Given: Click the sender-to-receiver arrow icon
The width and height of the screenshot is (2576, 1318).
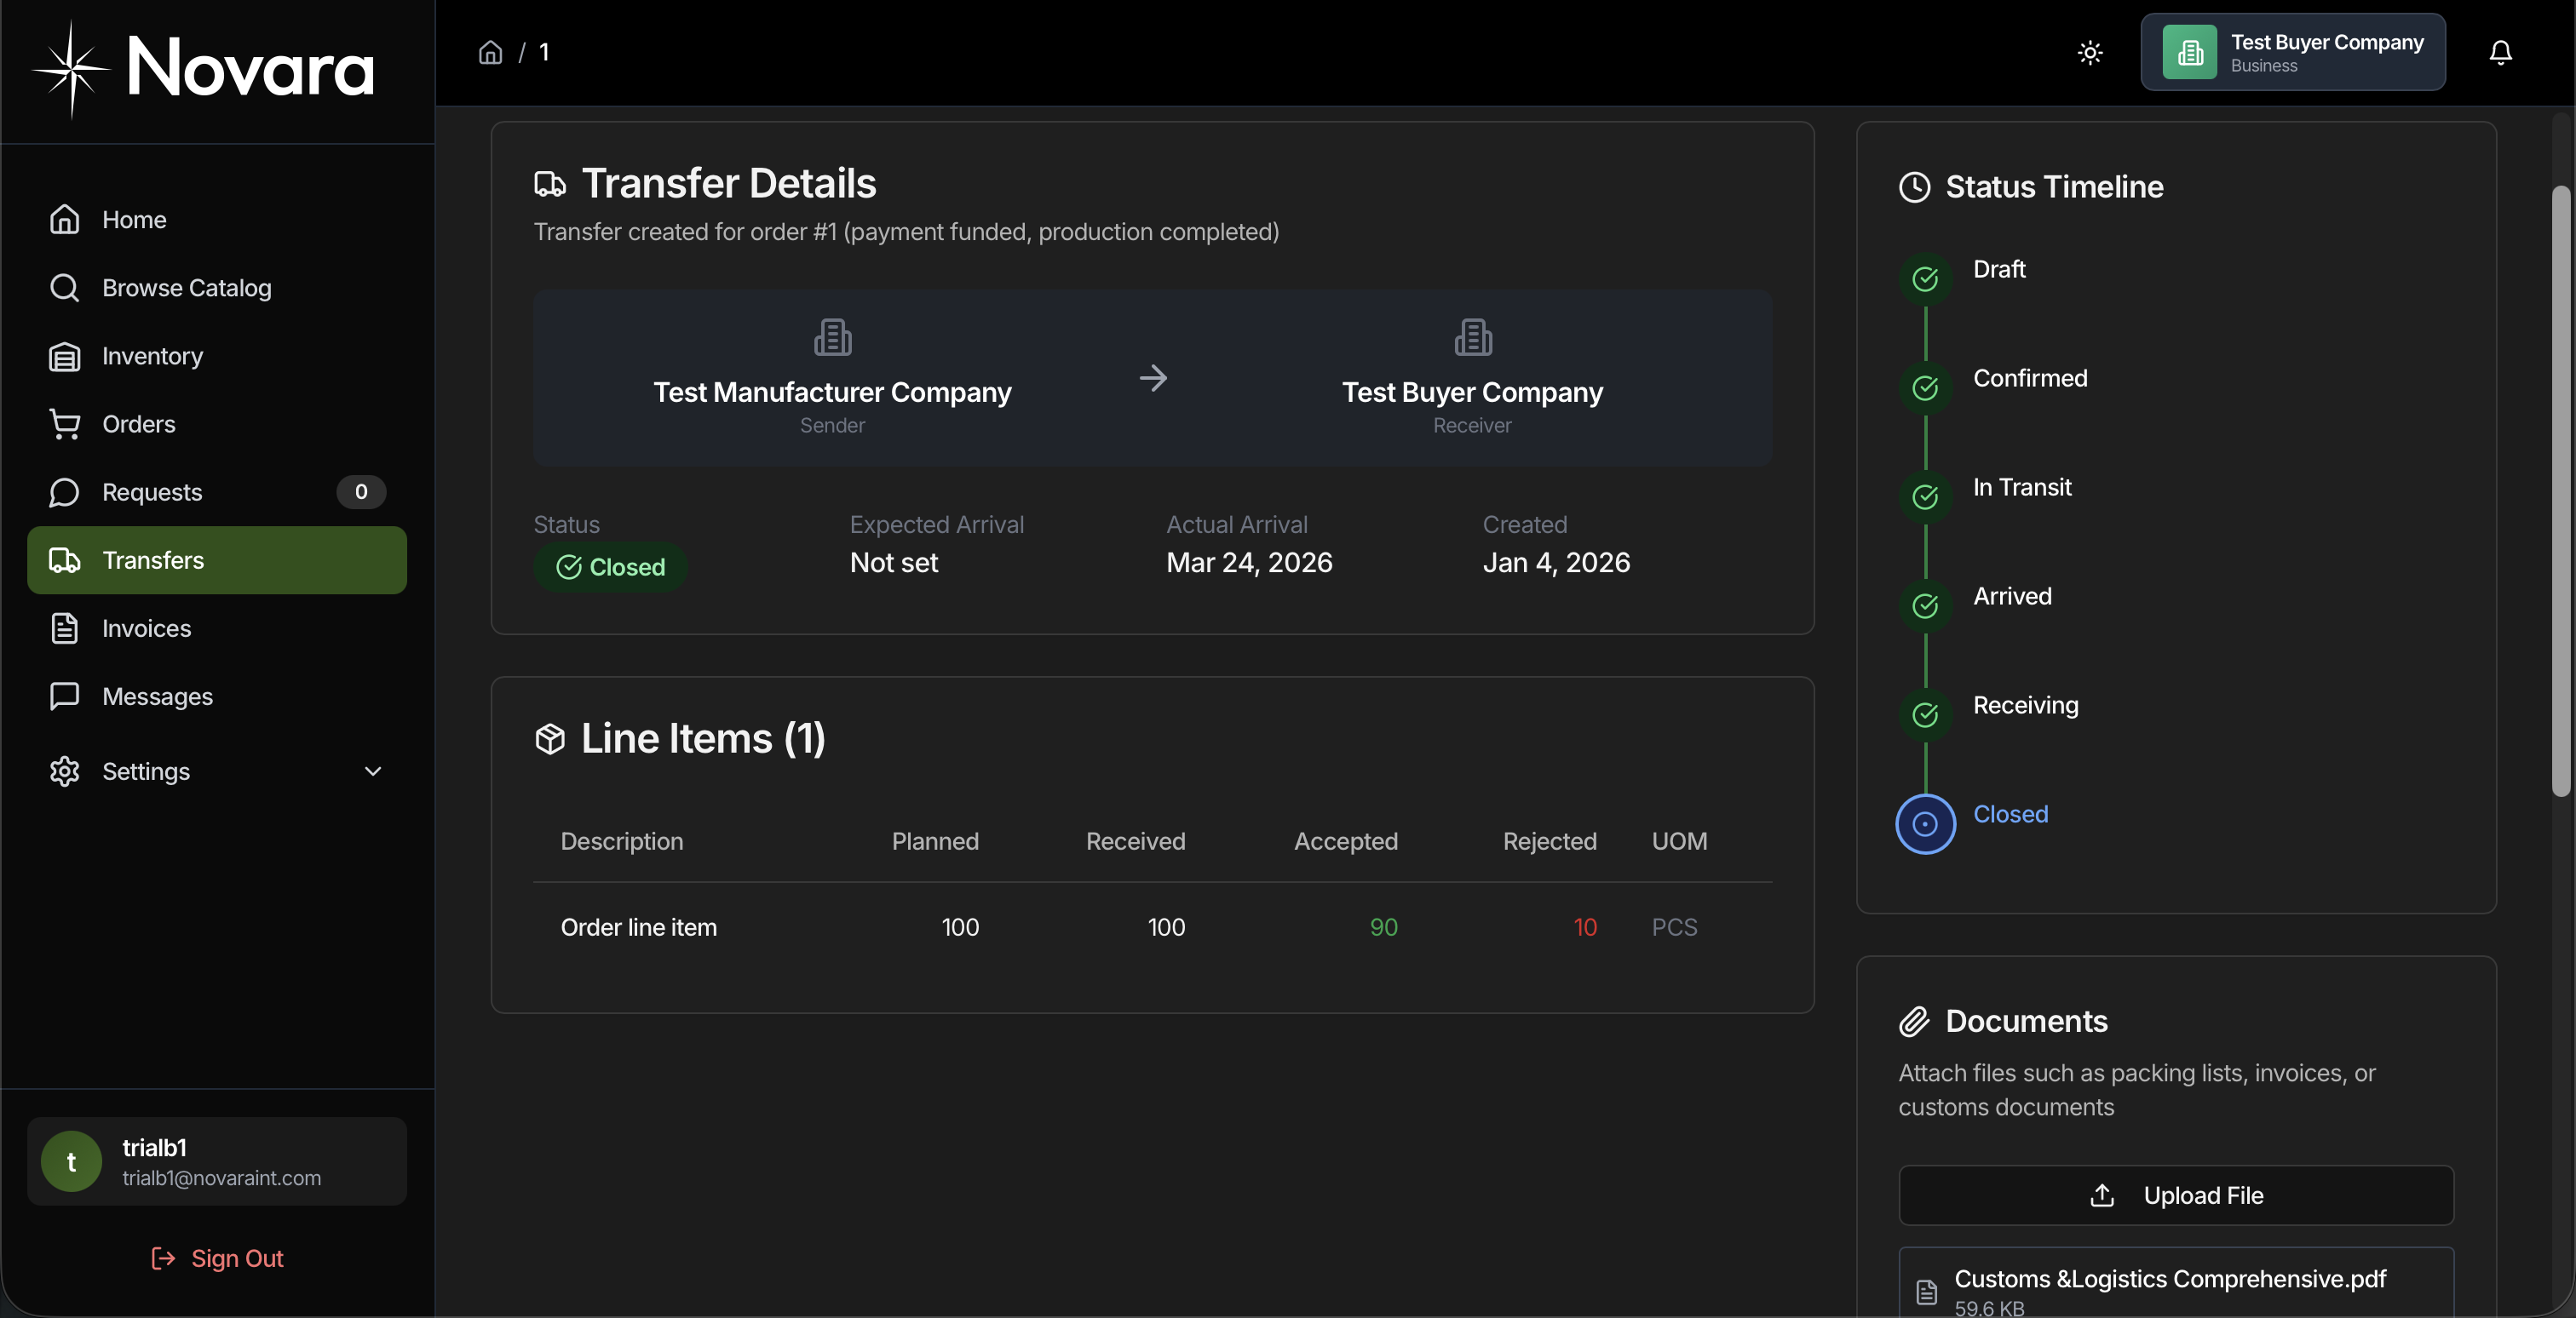Looking at the screenshot, I should coord(1153,378).
